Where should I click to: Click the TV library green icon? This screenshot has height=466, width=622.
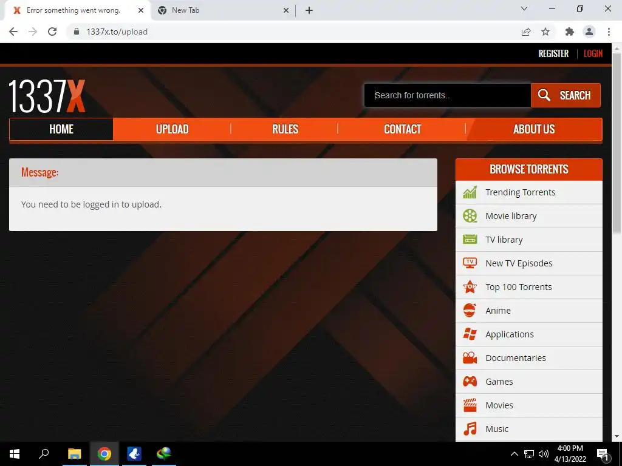[x=470, y=239]
